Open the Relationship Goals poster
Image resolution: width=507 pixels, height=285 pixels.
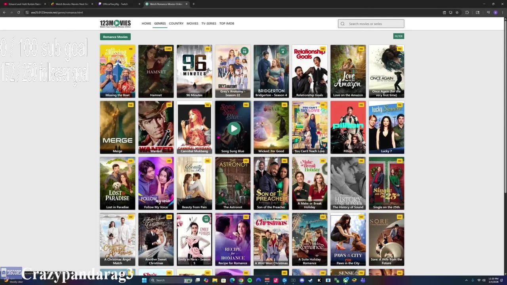310,71
